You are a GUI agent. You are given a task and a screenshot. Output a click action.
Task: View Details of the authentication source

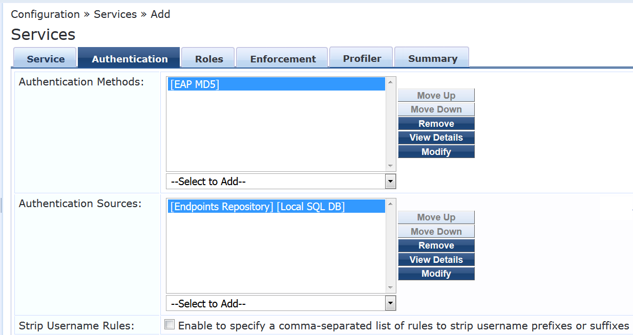[x=436, y=260]
